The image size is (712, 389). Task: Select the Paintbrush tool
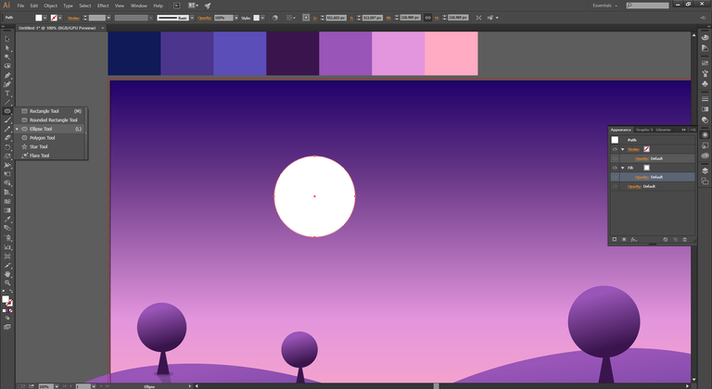tap(6, 120)
